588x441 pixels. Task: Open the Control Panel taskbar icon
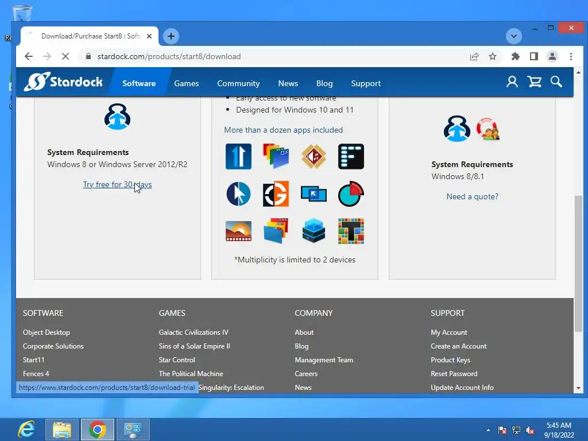133,430
